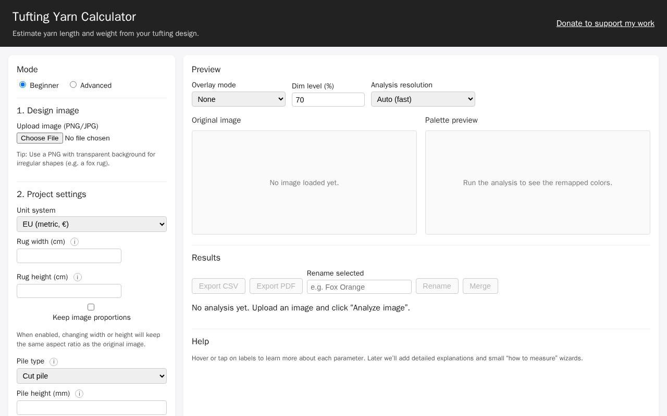Click info icon beside Rug height label
The width and height of the screenshot is (667, 416).
coord(78,277)
